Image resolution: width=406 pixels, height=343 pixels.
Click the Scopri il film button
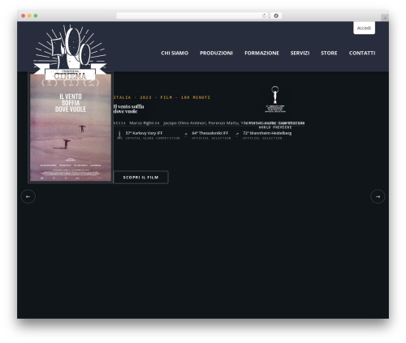pyautogui.click(x=140, y=178)
